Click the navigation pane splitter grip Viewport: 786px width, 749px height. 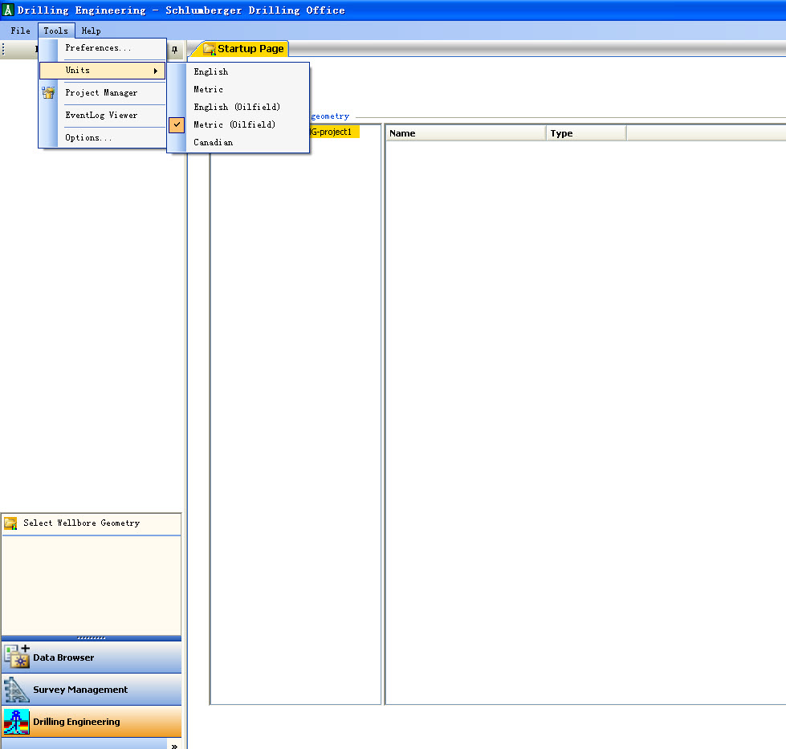click(x=92, y=638)
